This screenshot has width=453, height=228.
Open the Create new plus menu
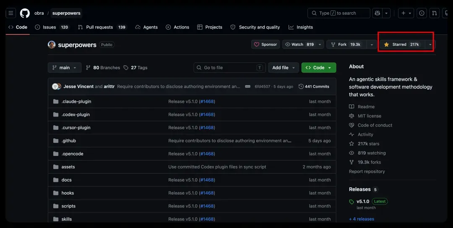[x=406, y=13]
